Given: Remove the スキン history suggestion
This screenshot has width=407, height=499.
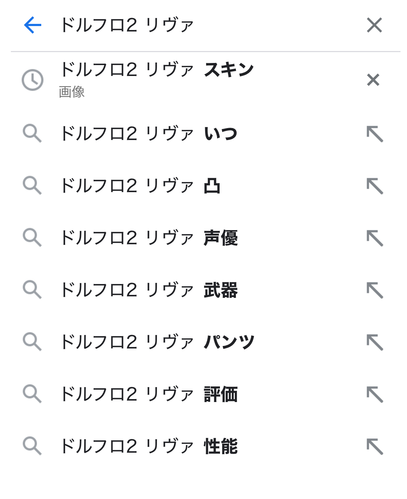Looking at the screenshot, I should tap(373, 80).
